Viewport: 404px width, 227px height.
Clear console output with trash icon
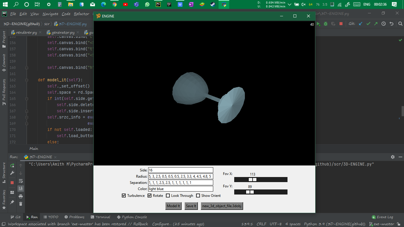tap(21, 204)
